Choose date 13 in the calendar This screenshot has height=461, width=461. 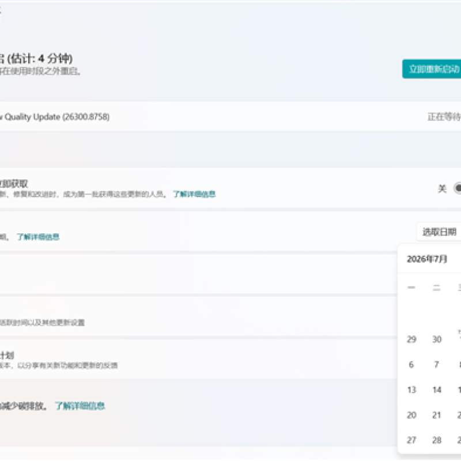[x=411, y=390]
